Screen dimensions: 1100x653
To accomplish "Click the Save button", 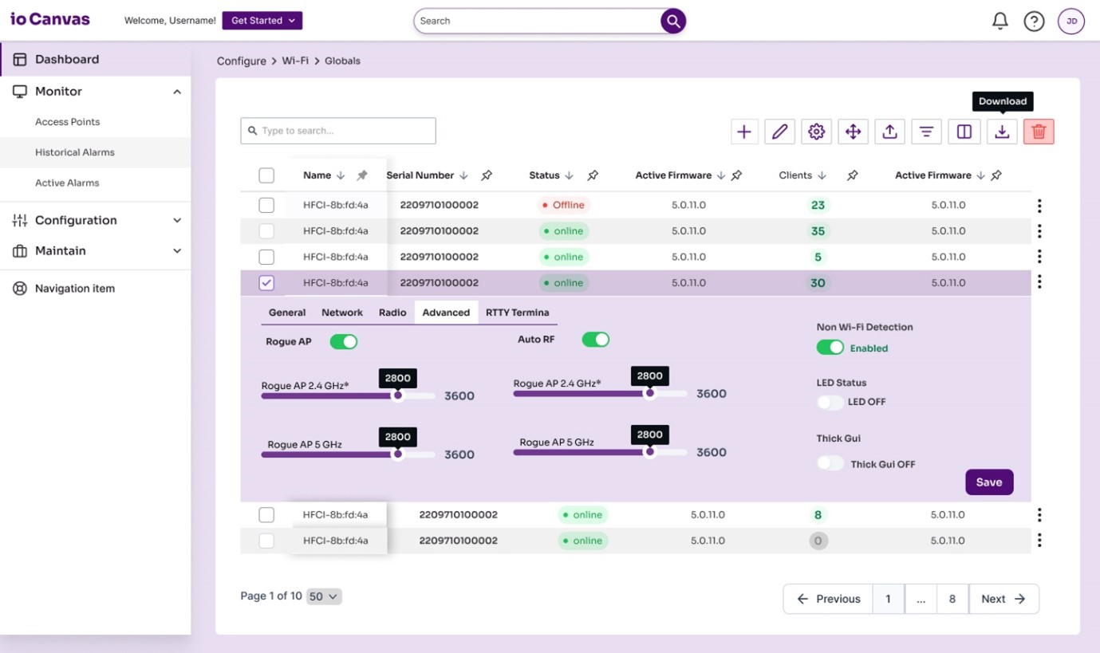I will tap(988, 482).
